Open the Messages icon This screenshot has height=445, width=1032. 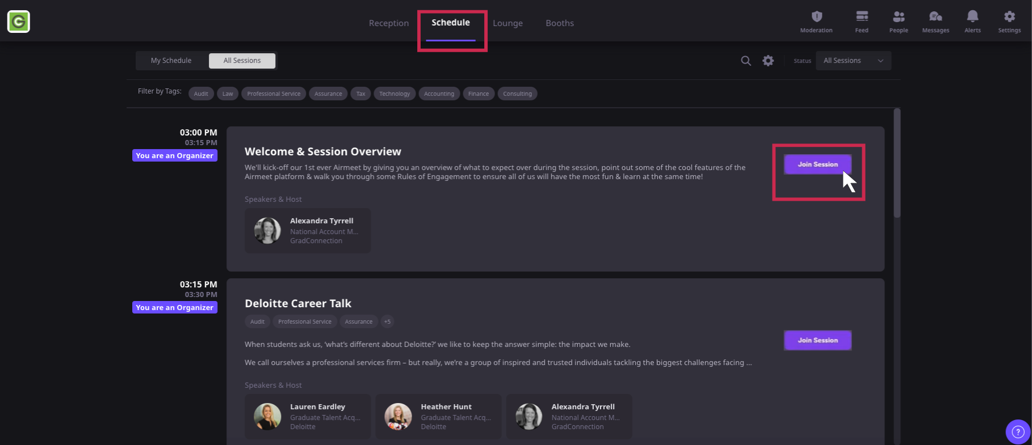(x=935, y=22)
